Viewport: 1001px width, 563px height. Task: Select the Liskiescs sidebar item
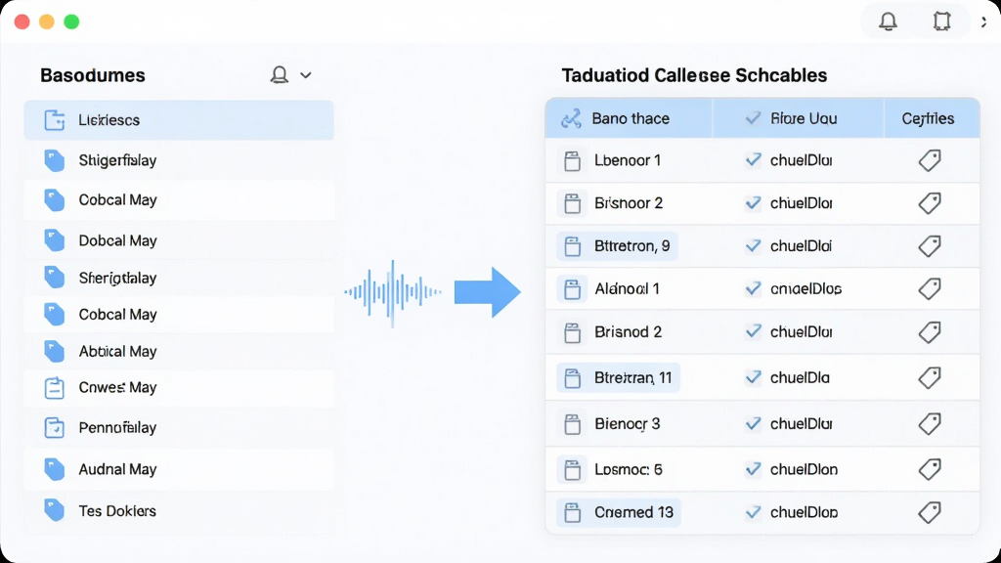179,120
